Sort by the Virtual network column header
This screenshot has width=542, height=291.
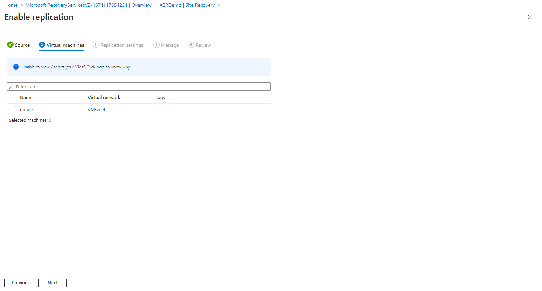click(x=104, y=97)
